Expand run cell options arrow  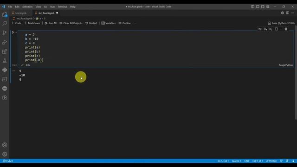[16, 32]
